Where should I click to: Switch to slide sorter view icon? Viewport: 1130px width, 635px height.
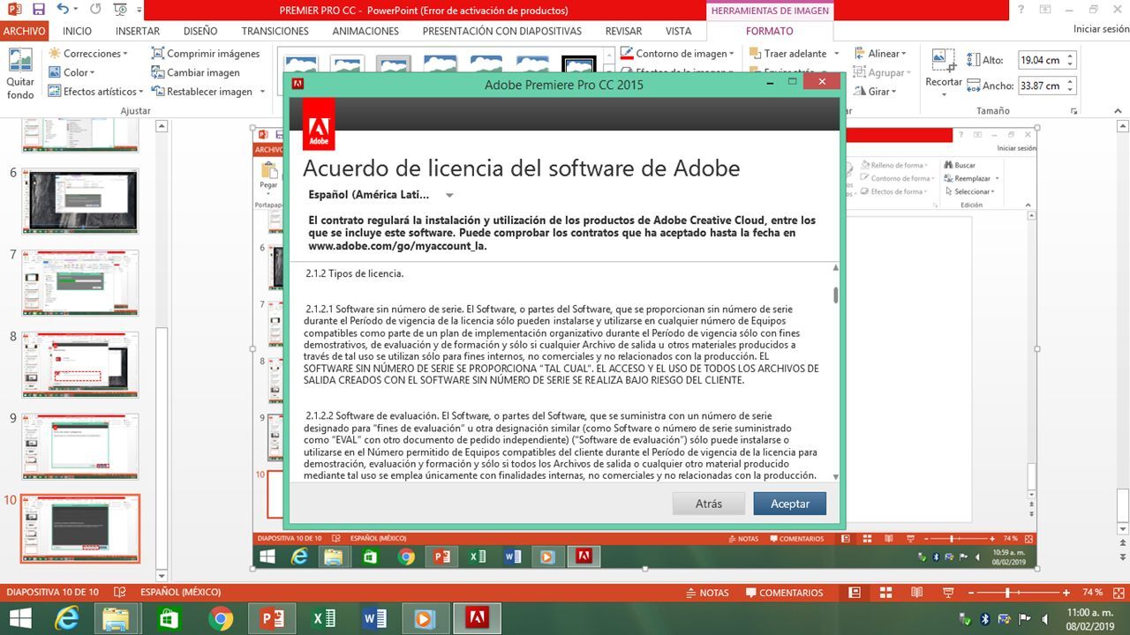pos(885,593)
